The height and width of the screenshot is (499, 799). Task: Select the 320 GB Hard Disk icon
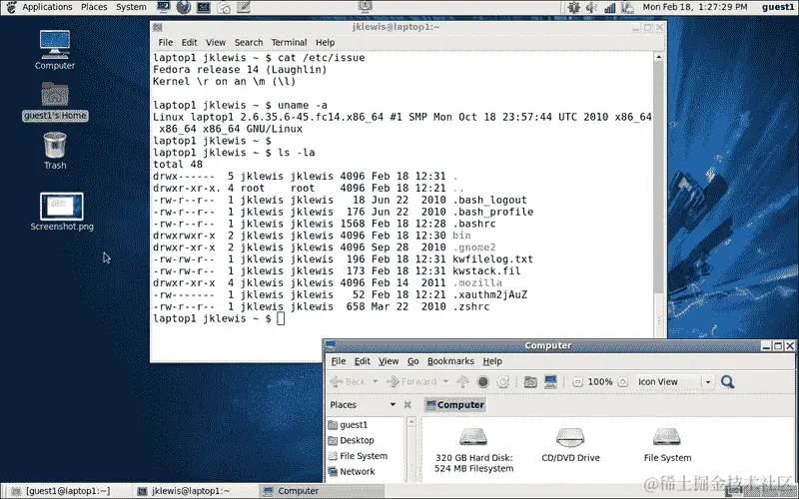(473, 450)
